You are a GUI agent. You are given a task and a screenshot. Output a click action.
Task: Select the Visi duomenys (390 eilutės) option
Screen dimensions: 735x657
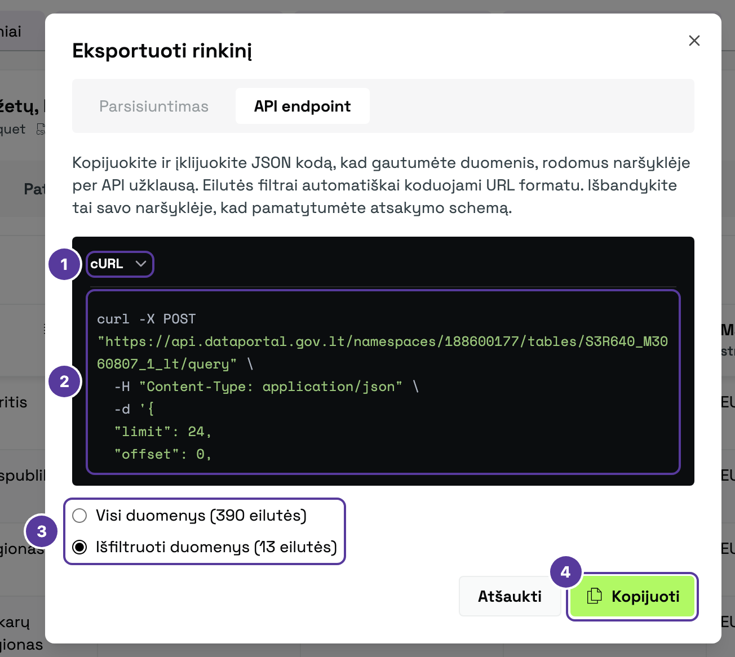point(190,516)
